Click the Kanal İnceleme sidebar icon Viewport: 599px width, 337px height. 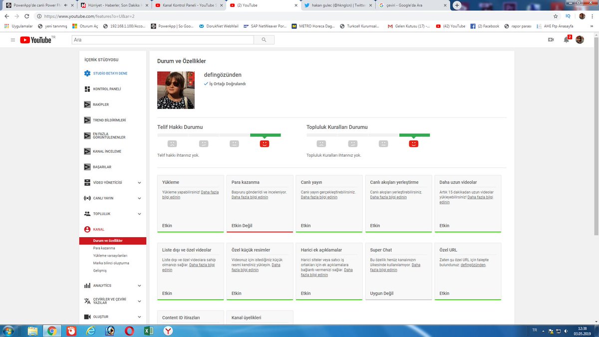pos(87,151)
